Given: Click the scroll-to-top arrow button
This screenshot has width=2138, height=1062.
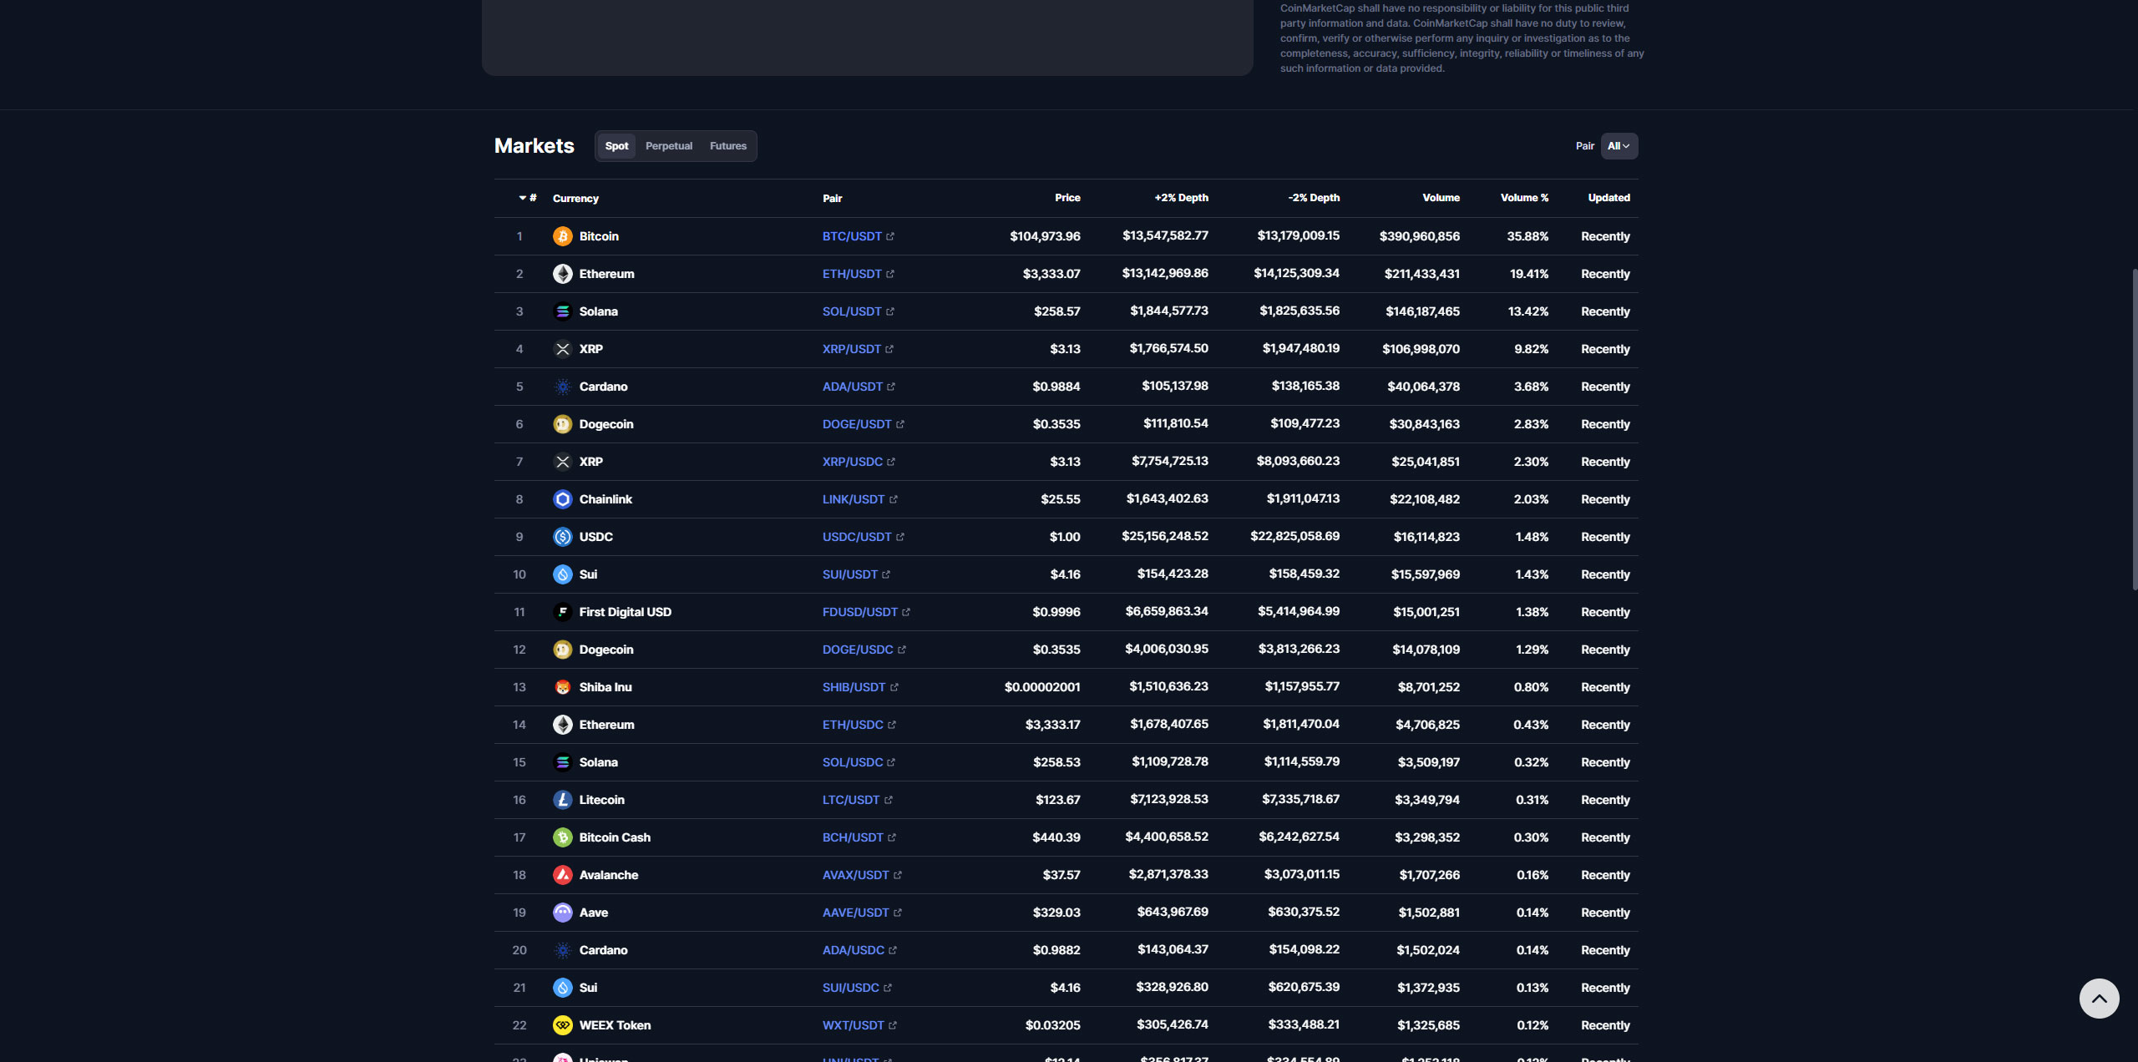Looking at the screenshot, I should 2099,999.
